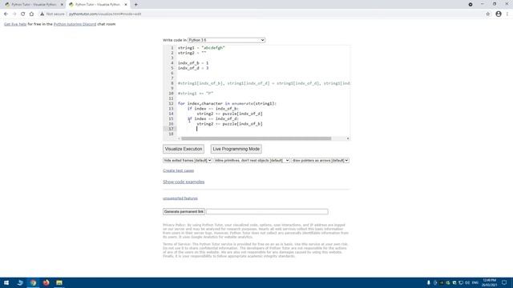Open Firefox from the taskbar
The height and width of the screenshot is (288, 513).
tap(46, 282)
